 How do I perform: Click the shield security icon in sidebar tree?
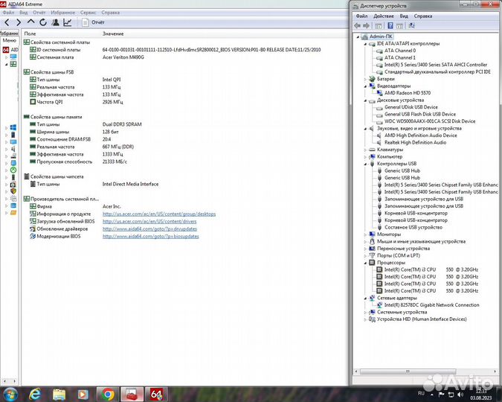coord(13,191)
